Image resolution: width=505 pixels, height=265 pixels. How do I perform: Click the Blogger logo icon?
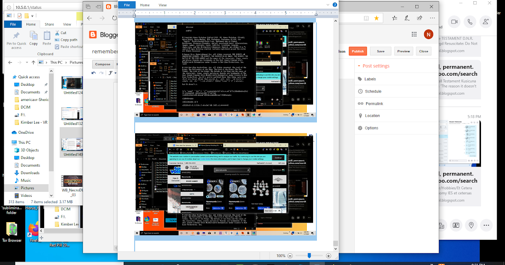tap(94, 34)
